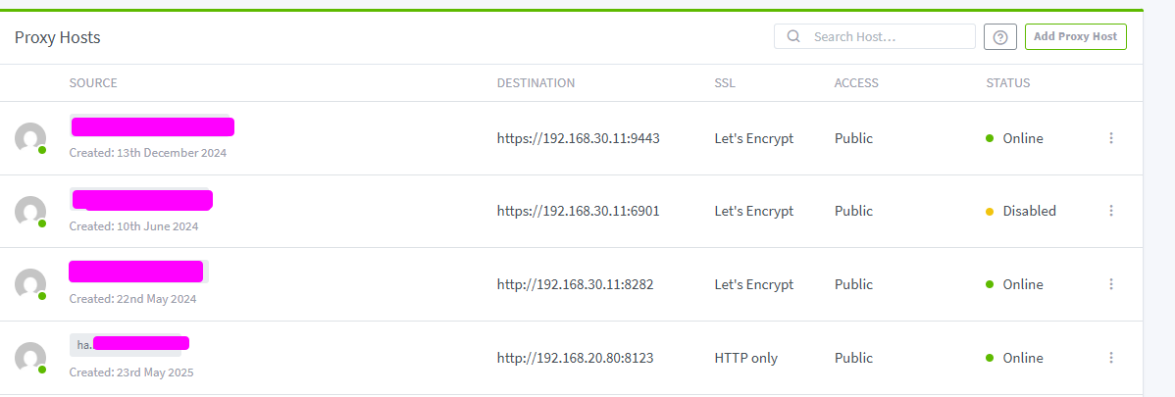Click avatar of host created 10th June 2024

pyautogui.click(x=30, y=211)
